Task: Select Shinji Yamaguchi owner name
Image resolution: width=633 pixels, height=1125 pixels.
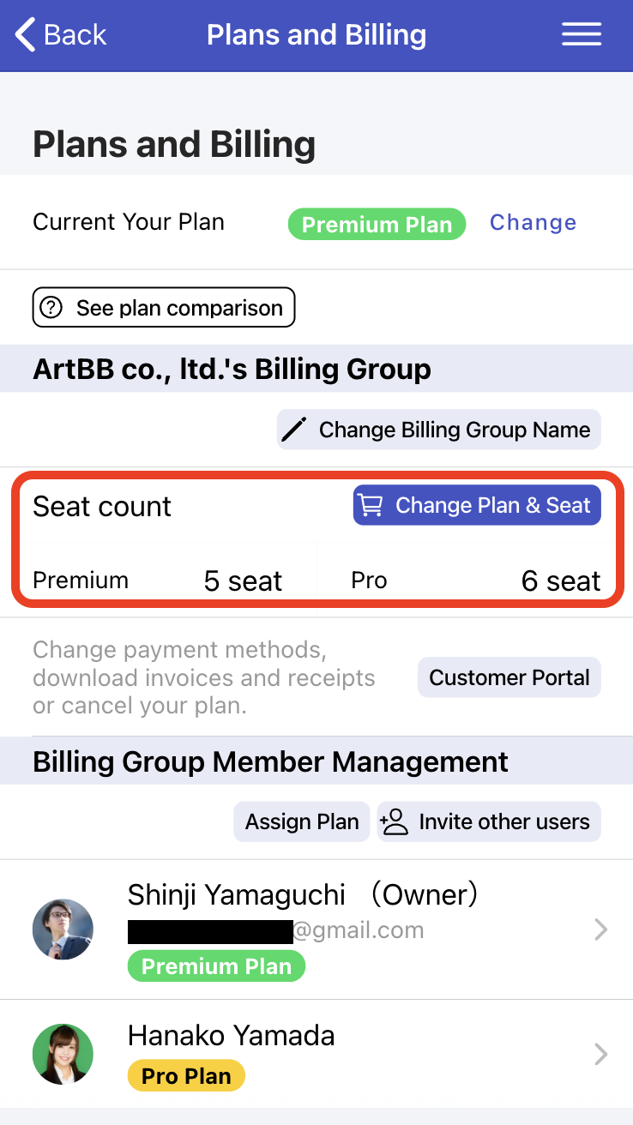Action: 237,894
